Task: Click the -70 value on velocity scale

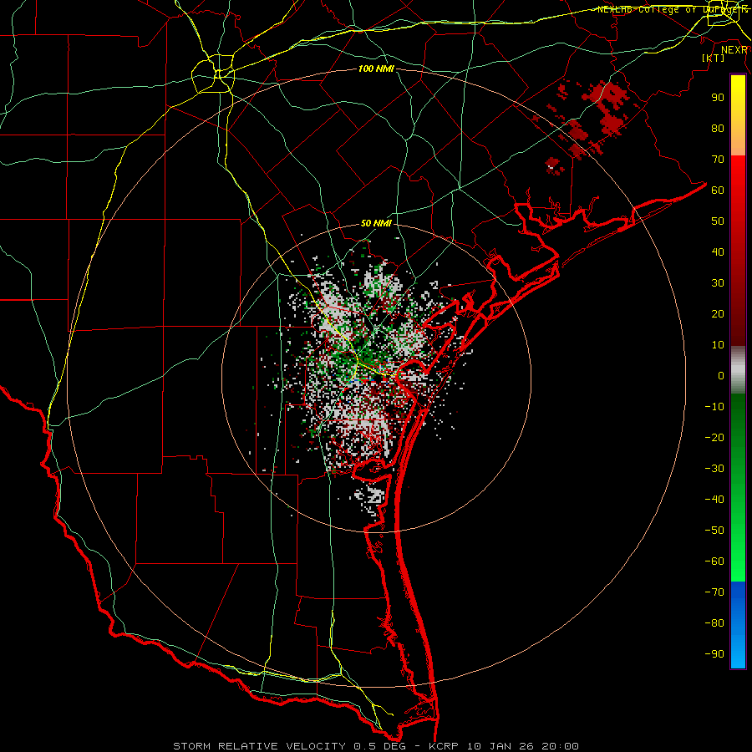Action: (714, 592)
